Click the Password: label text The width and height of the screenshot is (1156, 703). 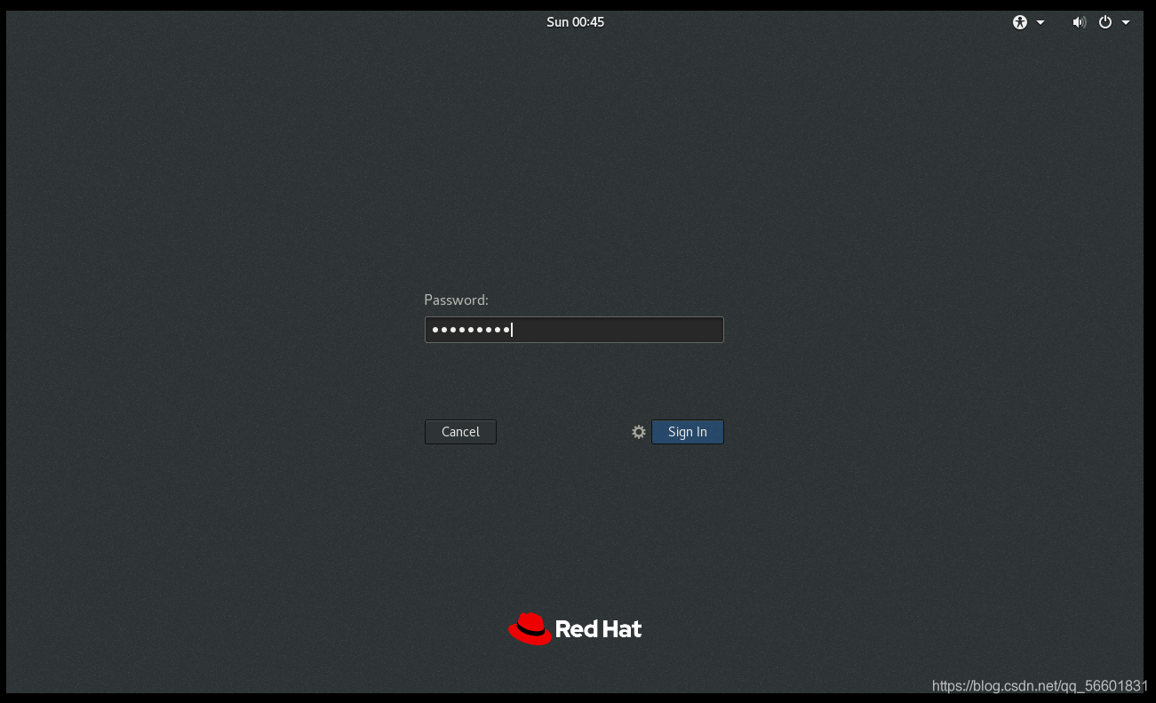point(456,300)
